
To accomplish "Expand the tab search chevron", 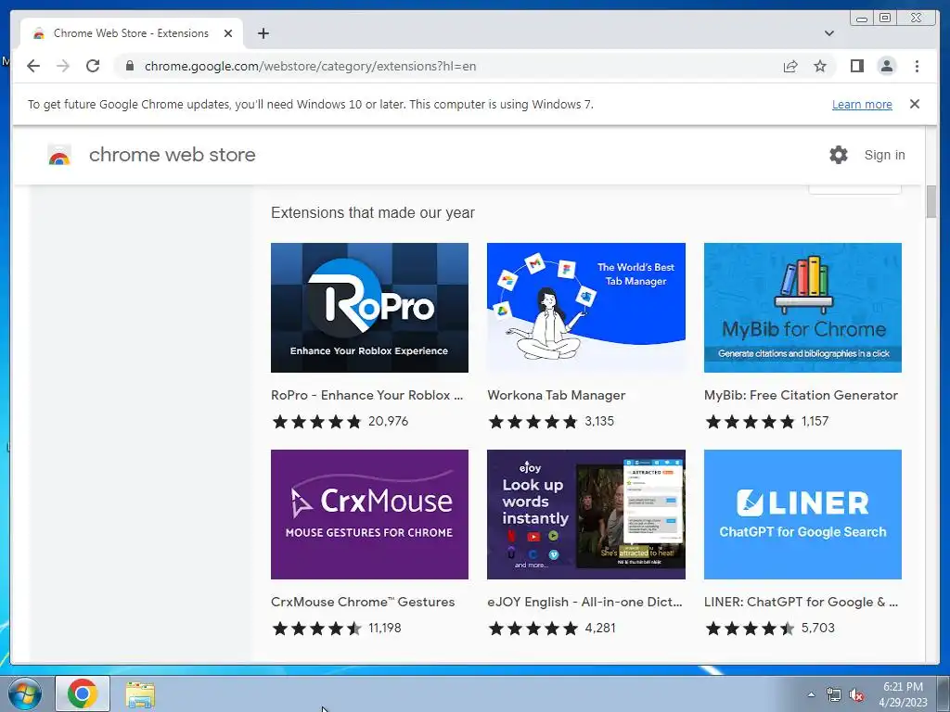I will [829, 33].
